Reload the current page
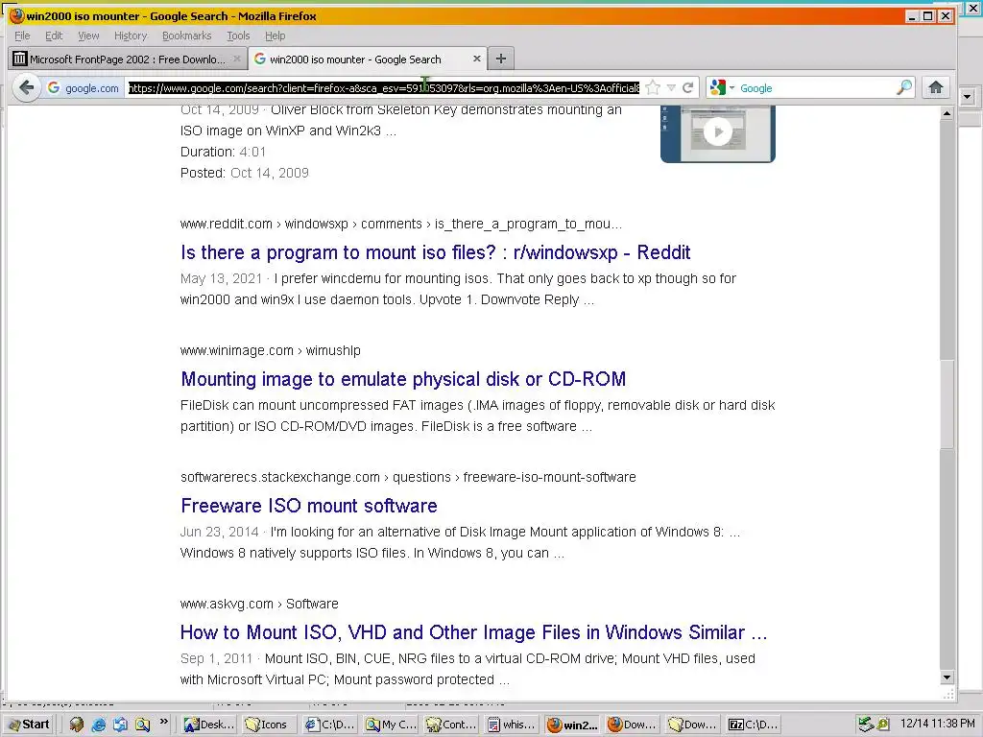Screen dimensions: 983x737 click(687, 87)
